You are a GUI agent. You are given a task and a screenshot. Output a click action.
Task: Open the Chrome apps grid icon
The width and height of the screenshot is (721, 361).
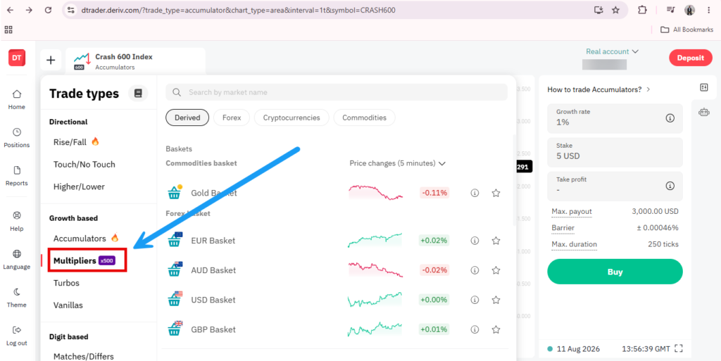coord(8,30)
